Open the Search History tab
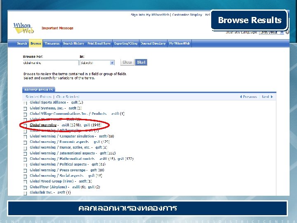297x223 pixels. coord(73,43)
